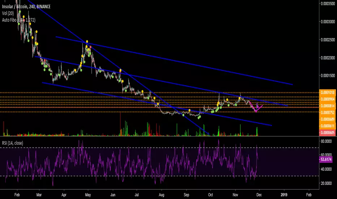Click the Insolar / Bitcoin symbol title
337x199 pixels.
click(26, 7)
